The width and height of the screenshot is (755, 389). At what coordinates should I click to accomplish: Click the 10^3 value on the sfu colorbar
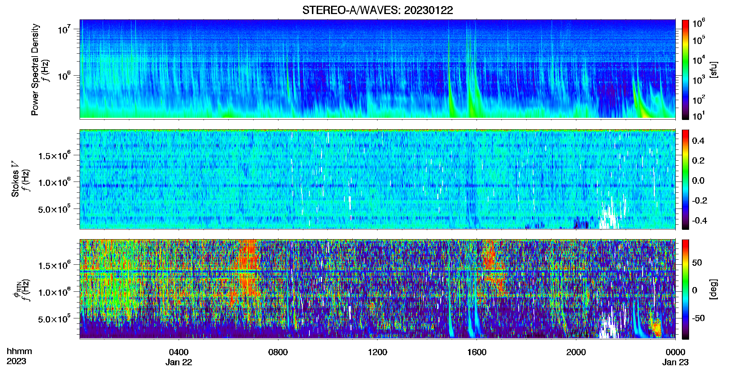[x=698, y=79]
